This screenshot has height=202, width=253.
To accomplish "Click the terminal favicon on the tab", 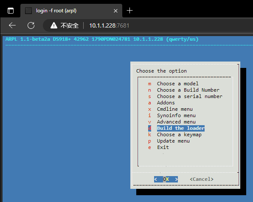I will coord(28,11).
